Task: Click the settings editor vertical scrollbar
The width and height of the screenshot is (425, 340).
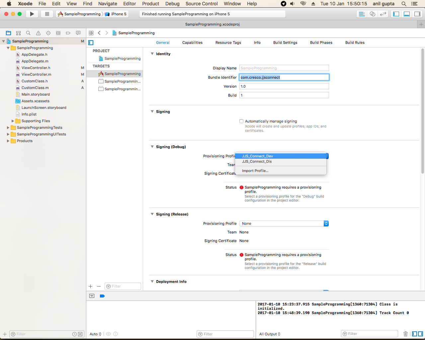Action: pos(422,111)
